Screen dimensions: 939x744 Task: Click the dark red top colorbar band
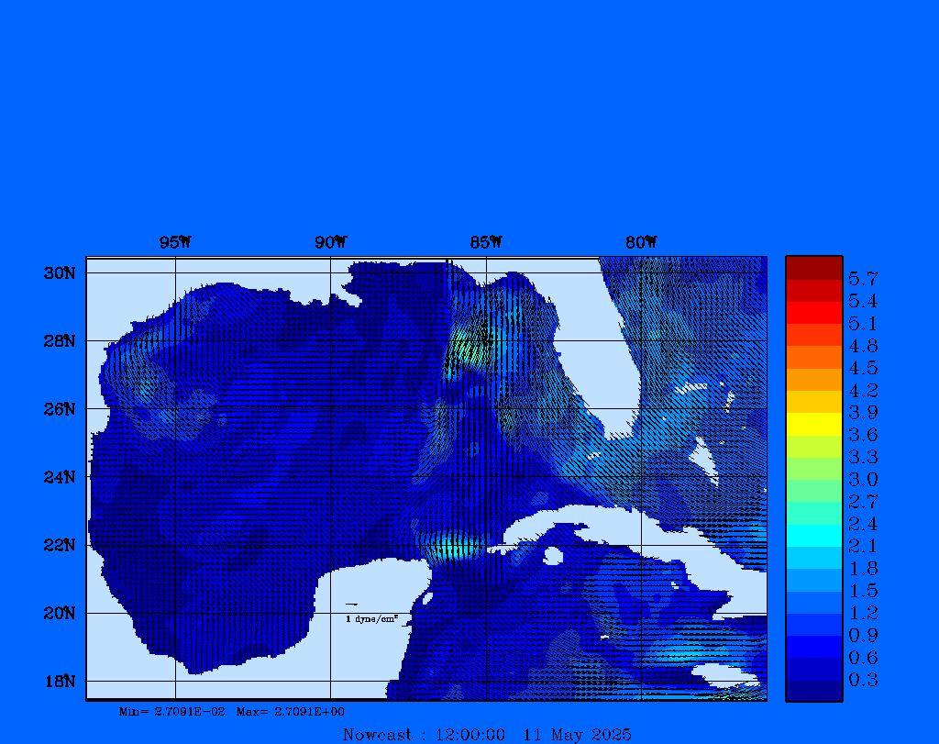814,268
